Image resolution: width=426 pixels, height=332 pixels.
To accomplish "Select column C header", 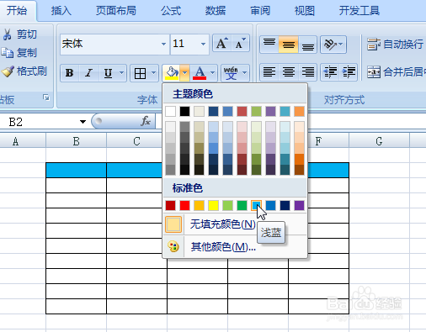I will (x=136, y=141).
